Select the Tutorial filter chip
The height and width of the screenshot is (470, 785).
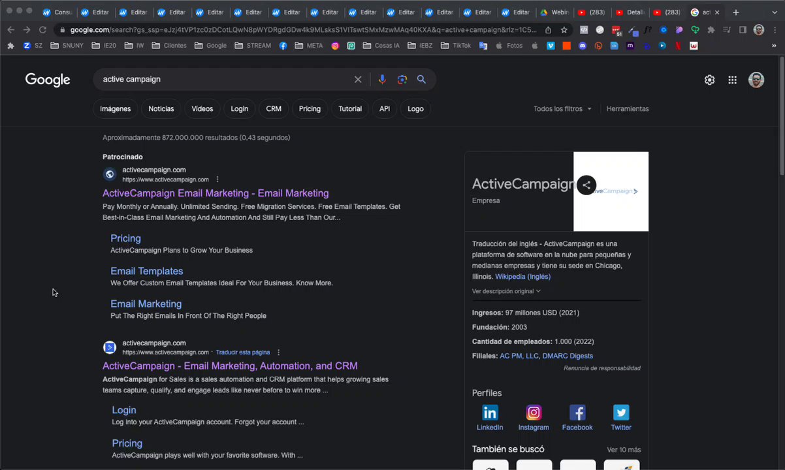click(x=350, y=109)
